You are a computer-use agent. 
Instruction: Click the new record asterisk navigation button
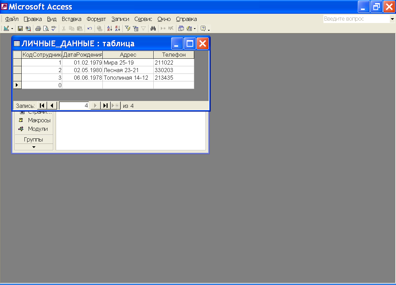coord(115,106)
